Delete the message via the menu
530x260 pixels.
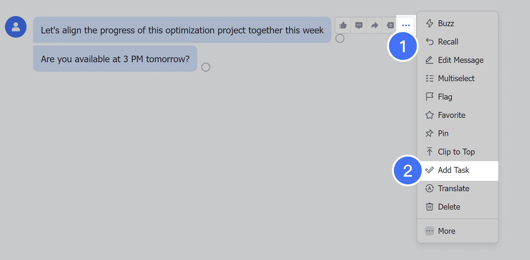(449, 207)
